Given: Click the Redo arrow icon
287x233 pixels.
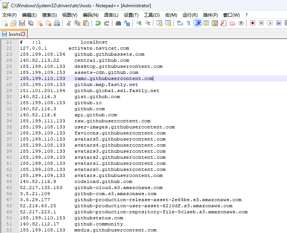Looking at the screenshot, I should (107, 23).
